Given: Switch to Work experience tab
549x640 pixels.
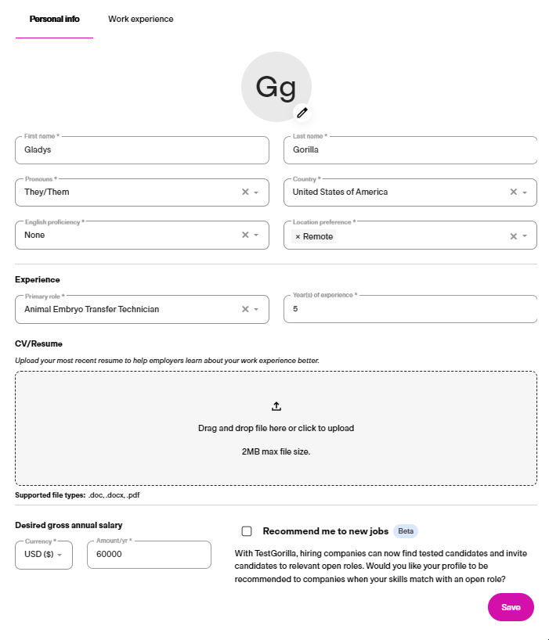Looking at the screenshot, I should [x=140, y=20].
